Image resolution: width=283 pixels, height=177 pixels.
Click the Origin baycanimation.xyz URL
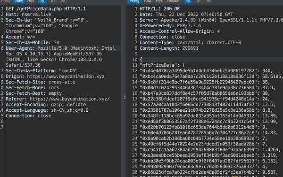point(66,77)
